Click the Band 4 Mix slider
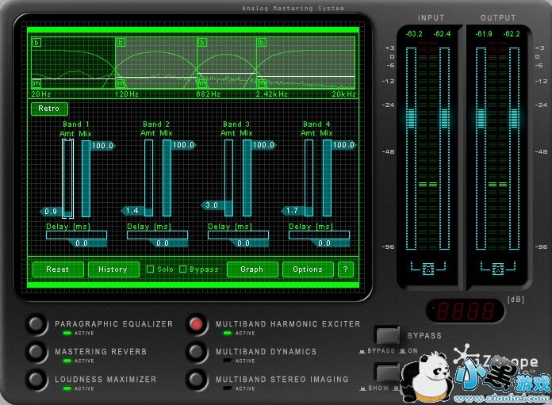Image resolution: width=552 pixels, height=405 pixels. pos(327,178)
